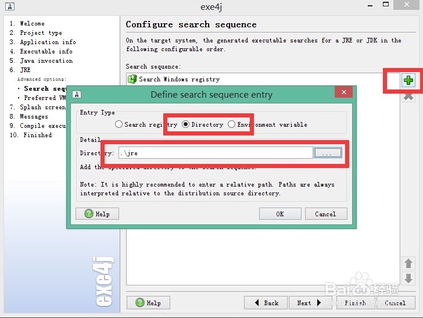Close the exe4j main window
423x318 pixels.
pos(406,5)
